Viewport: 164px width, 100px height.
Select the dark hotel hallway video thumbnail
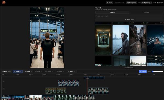[x=103, y=40]
